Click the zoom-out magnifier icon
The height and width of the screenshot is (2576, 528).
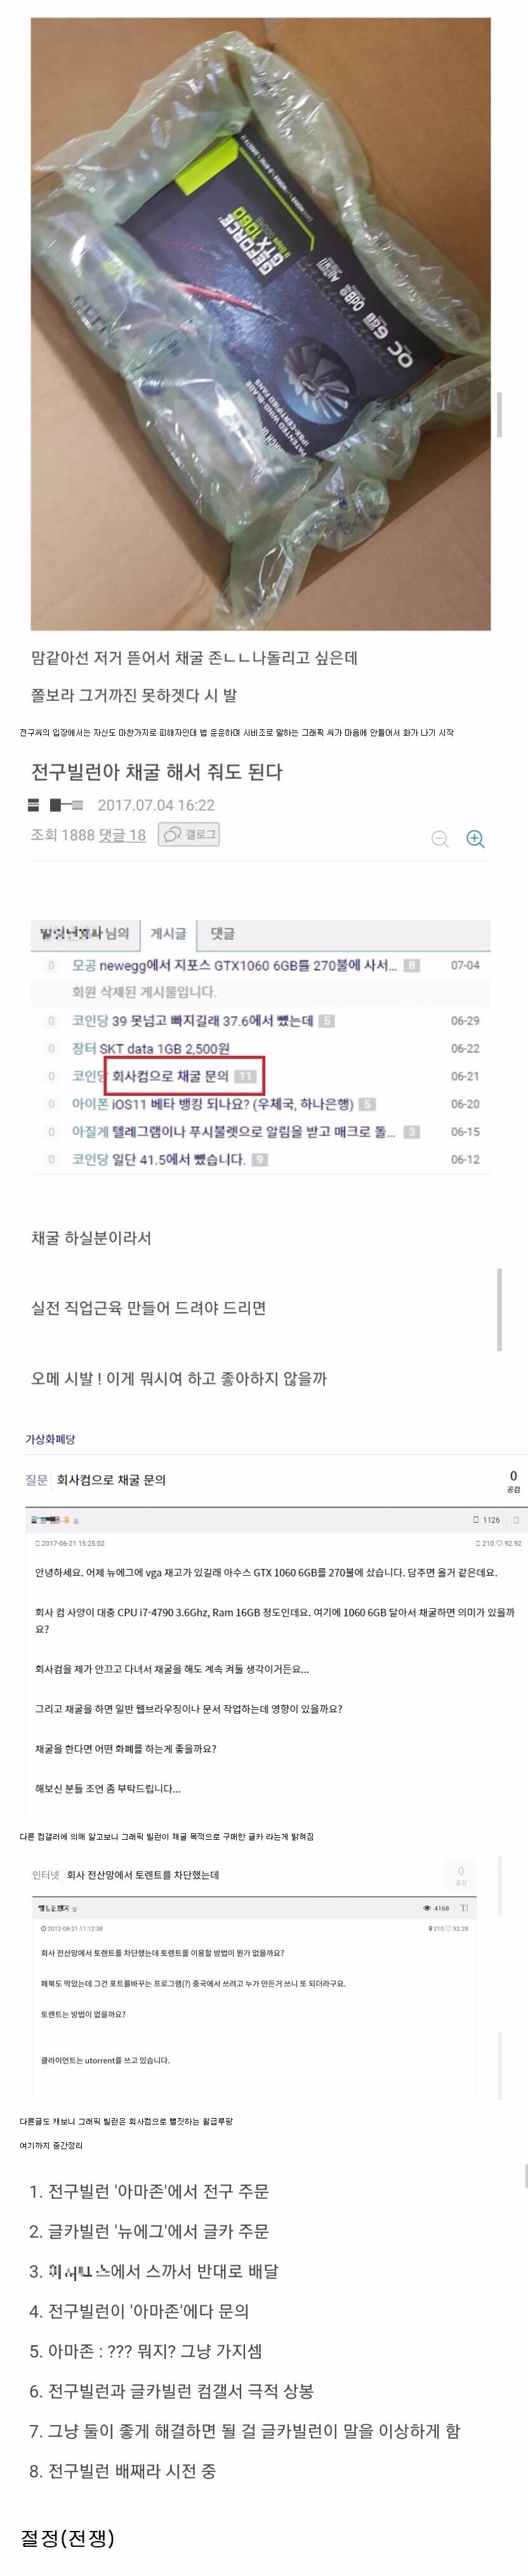[440, 839]
